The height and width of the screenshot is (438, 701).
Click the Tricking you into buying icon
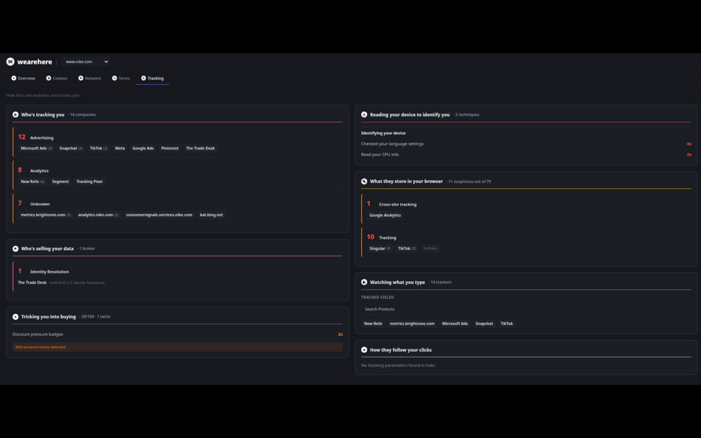(15, 316)
